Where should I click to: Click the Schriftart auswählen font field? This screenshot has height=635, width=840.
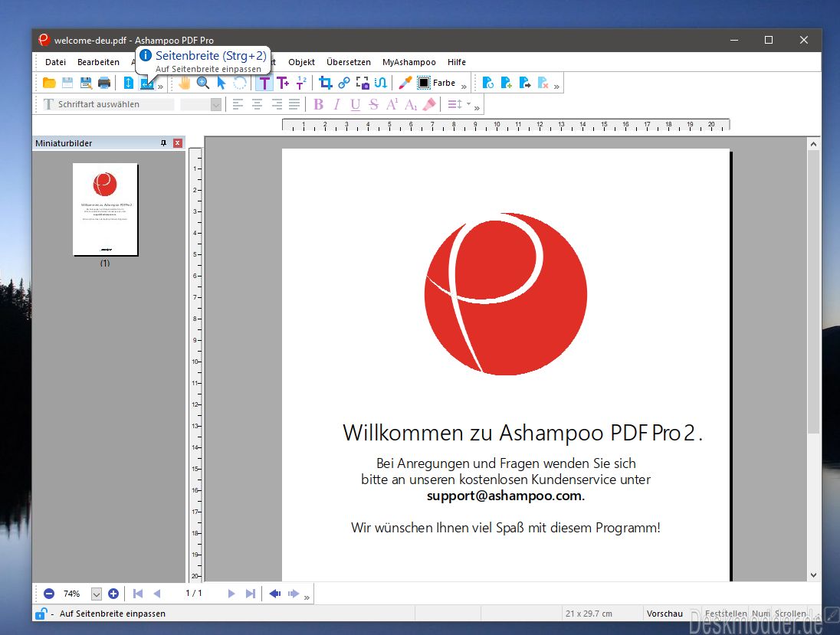pos(109,104)
